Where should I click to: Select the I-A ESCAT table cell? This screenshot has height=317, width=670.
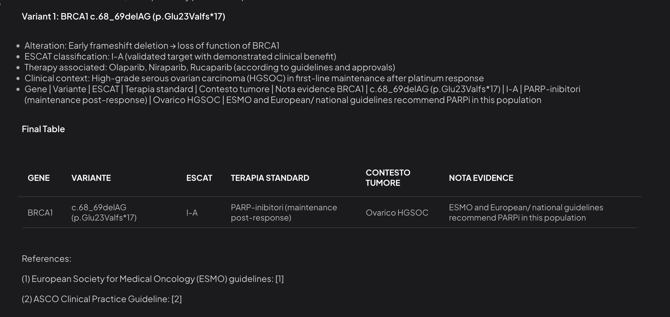coord(192,212)
